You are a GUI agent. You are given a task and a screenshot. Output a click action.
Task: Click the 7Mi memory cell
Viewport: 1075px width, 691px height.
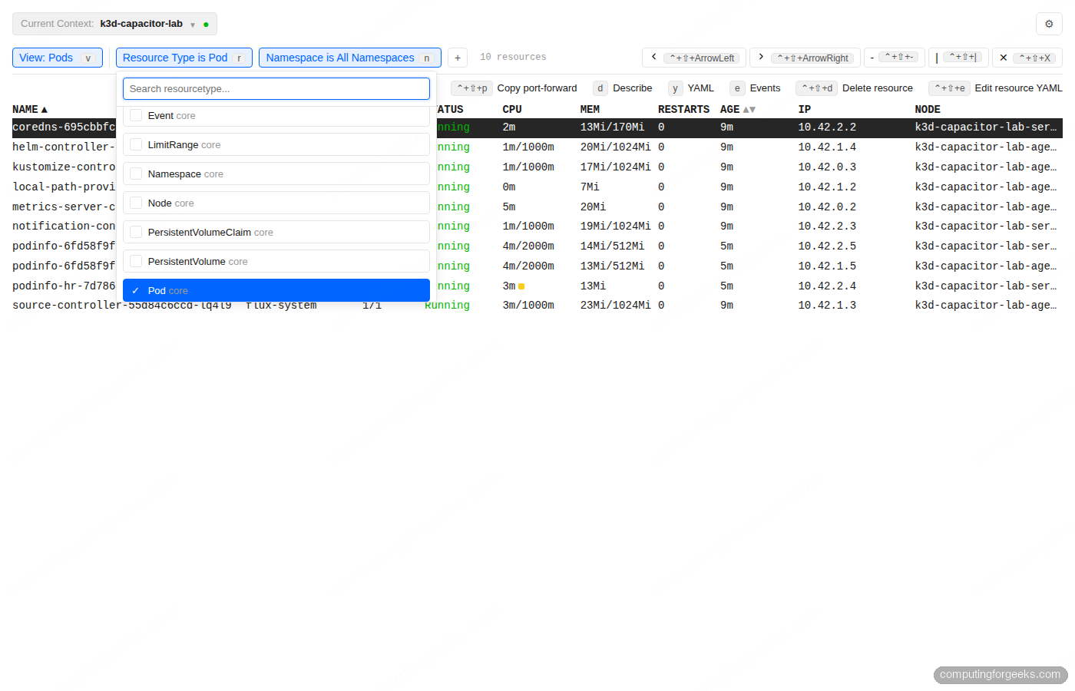tap(590, 187)
